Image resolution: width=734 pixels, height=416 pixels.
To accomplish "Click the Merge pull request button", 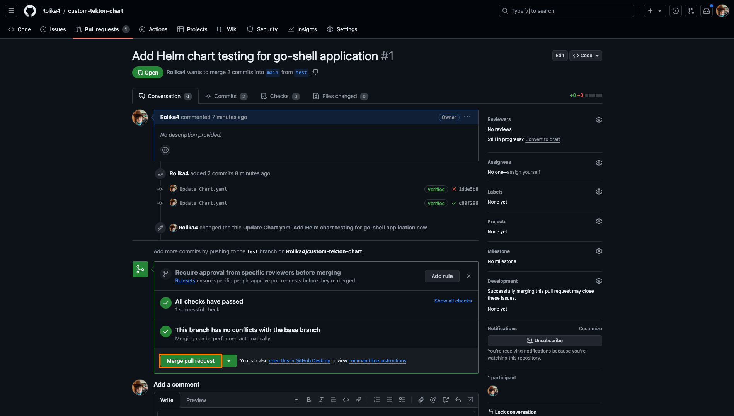I will 191,361.
